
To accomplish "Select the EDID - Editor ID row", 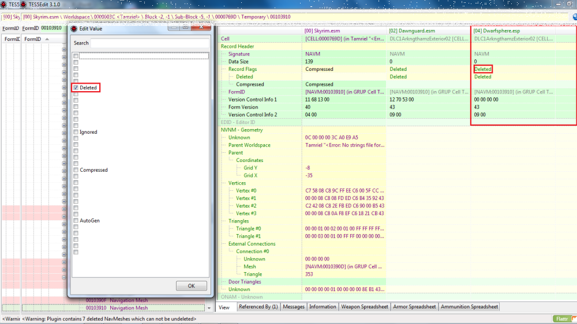I will point(238,122).
